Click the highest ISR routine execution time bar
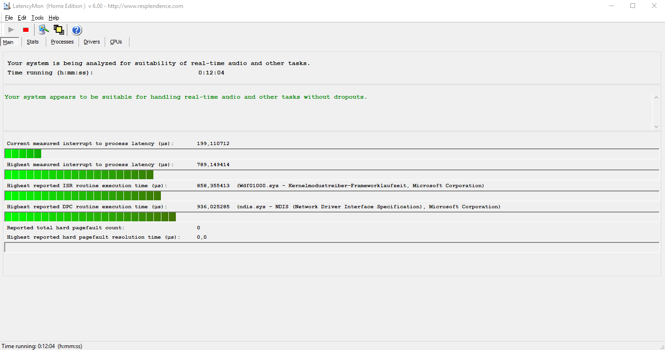The height and width of the screenshot is (350, 665). coord(332,196)
